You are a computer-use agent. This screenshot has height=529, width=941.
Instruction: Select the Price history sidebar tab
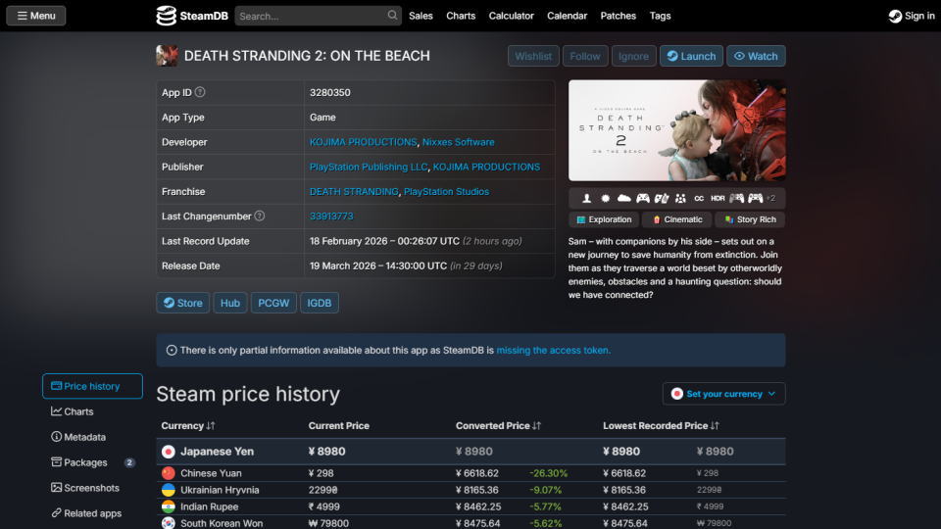(x=92, y=386)
